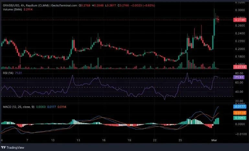This screenshot has width=249, height=151.
Task: Click the Mar label on time axis
Action: tap(214, 140)
